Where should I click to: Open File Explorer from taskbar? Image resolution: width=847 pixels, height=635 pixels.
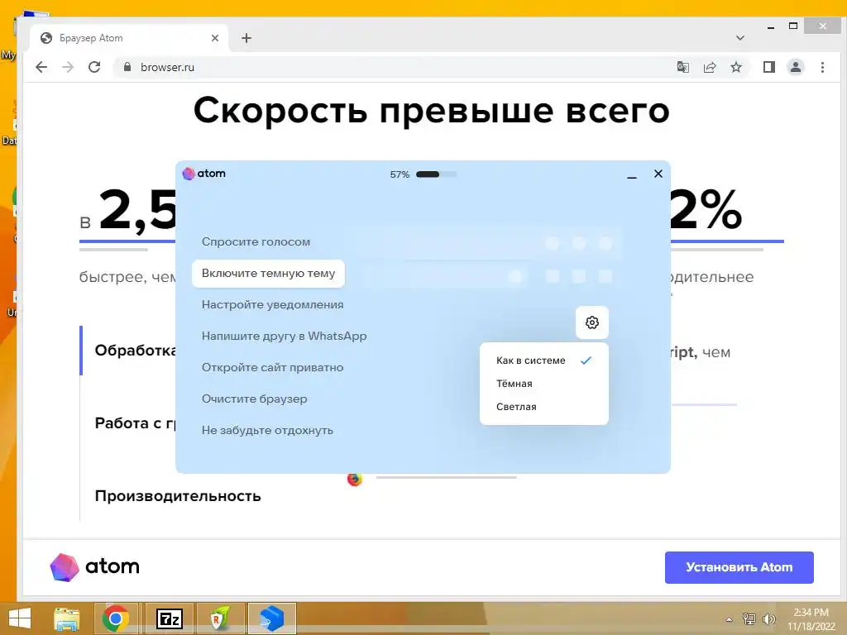coord(67,618)
